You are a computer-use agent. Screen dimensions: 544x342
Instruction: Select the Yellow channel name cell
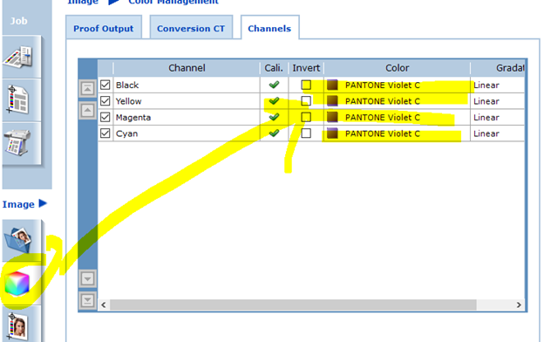pos(187,101)
